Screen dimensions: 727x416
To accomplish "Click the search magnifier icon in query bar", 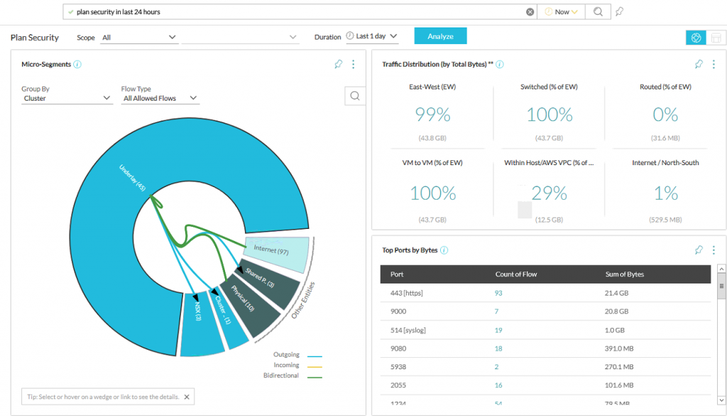I will 598,11.
